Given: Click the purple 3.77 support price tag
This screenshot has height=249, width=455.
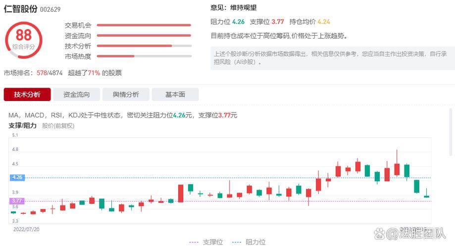Looking at the screenshot, I should pos(17,201).
